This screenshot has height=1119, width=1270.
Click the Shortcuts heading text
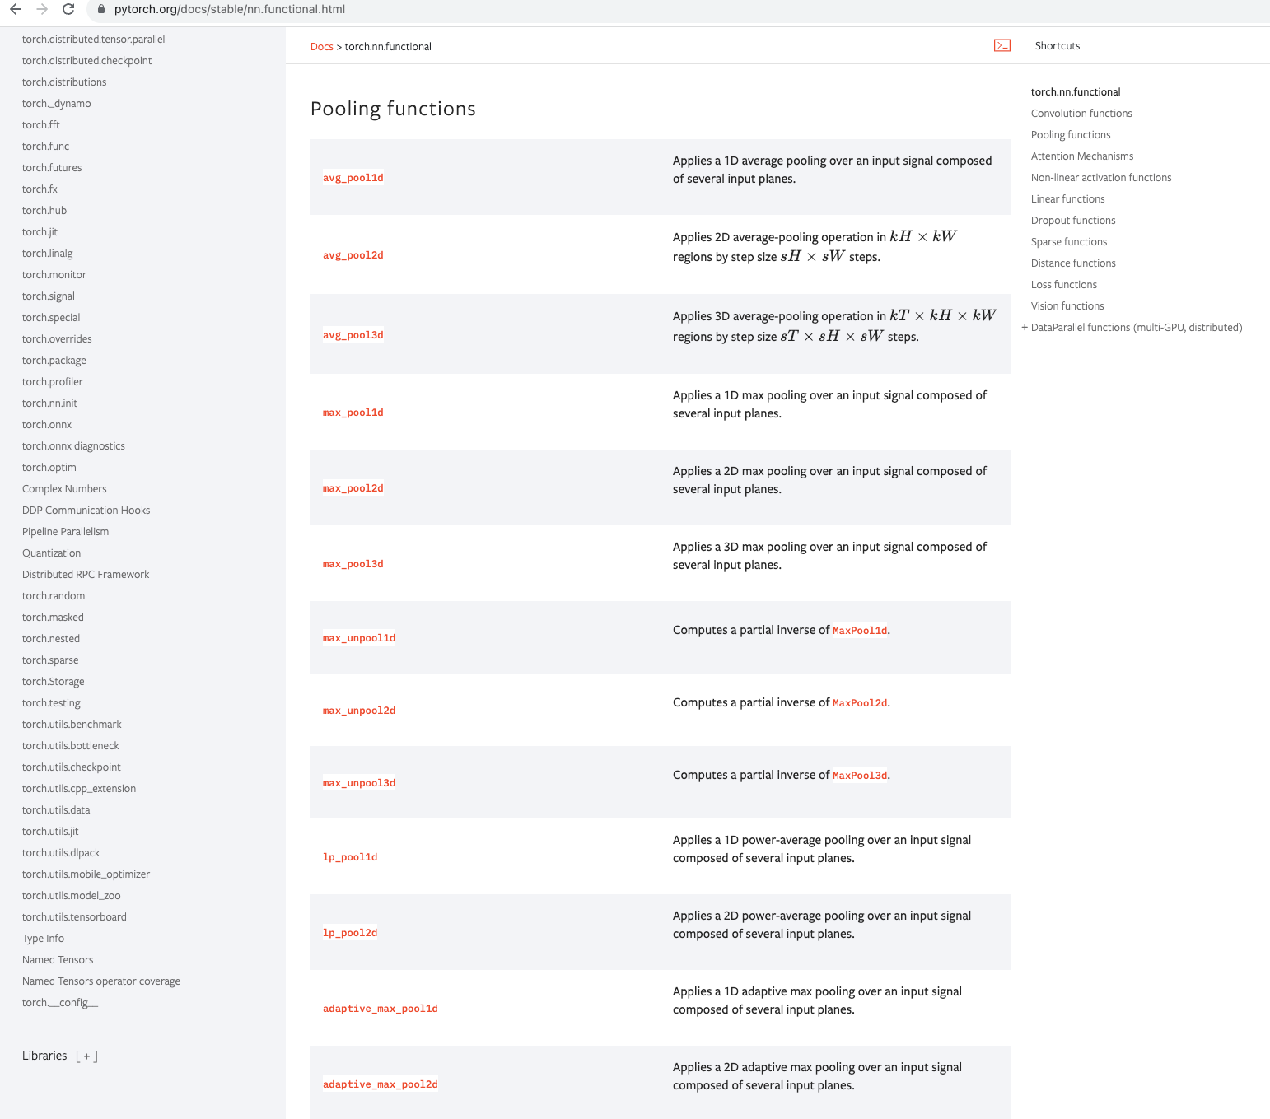1058,46
